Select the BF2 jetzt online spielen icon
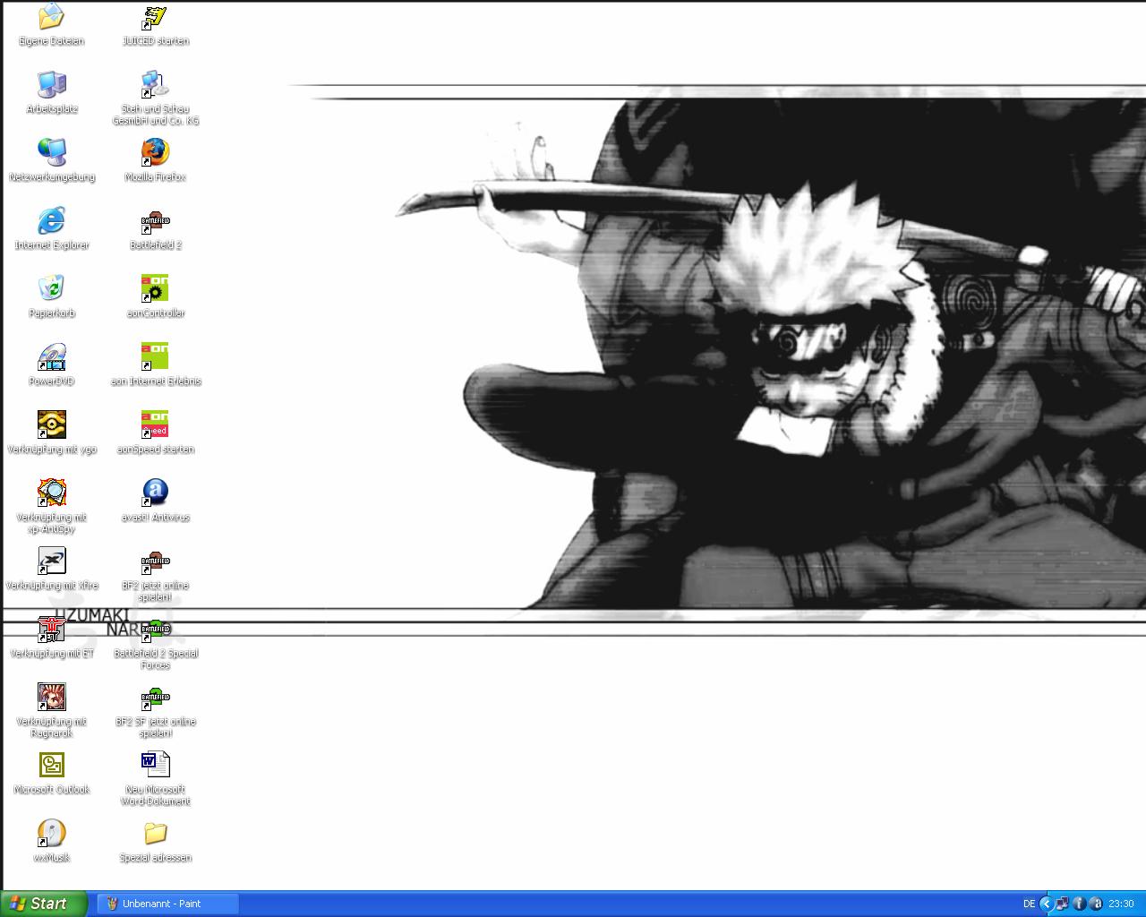 tap(156, 561)
